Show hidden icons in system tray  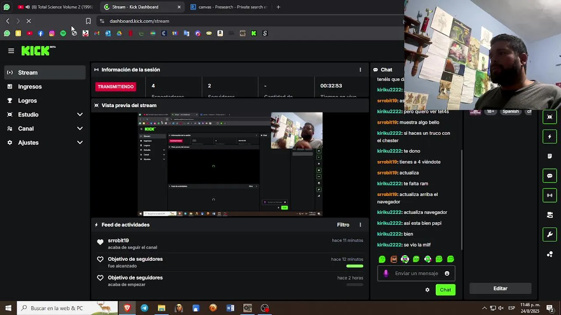click(x=484, y=308)
